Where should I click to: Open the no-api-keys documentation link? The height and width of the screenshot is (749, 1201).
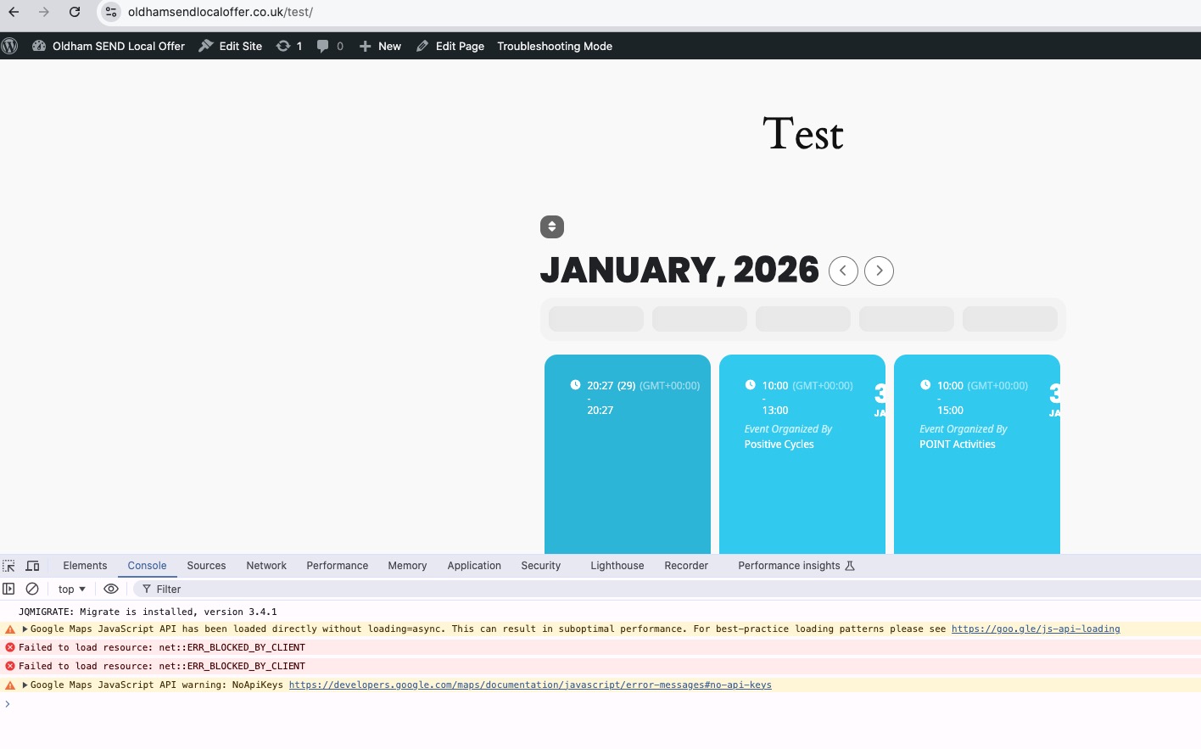pos(530,685)
